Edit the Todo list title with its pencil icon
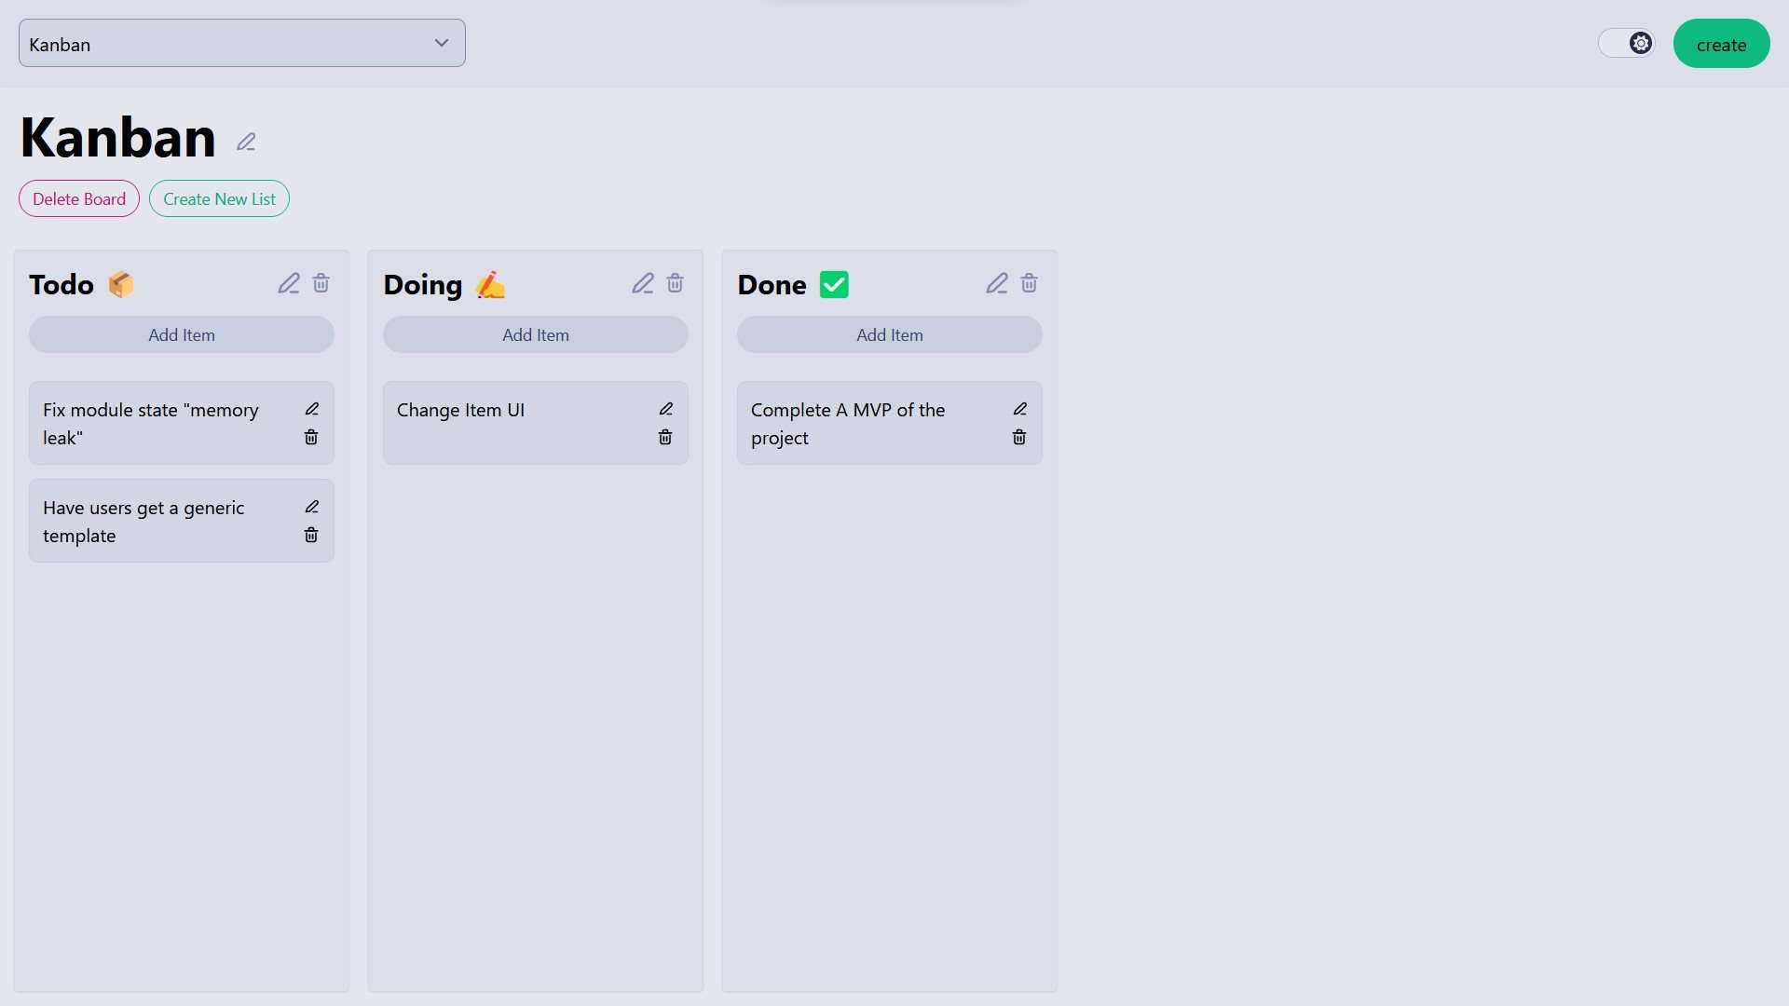 tap(288, 283)
